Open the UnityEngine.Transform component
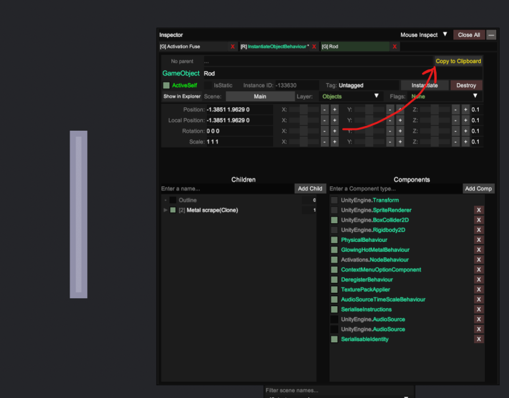Image resolution: width=509 pixels, height=398 pixels. point(370,200)
